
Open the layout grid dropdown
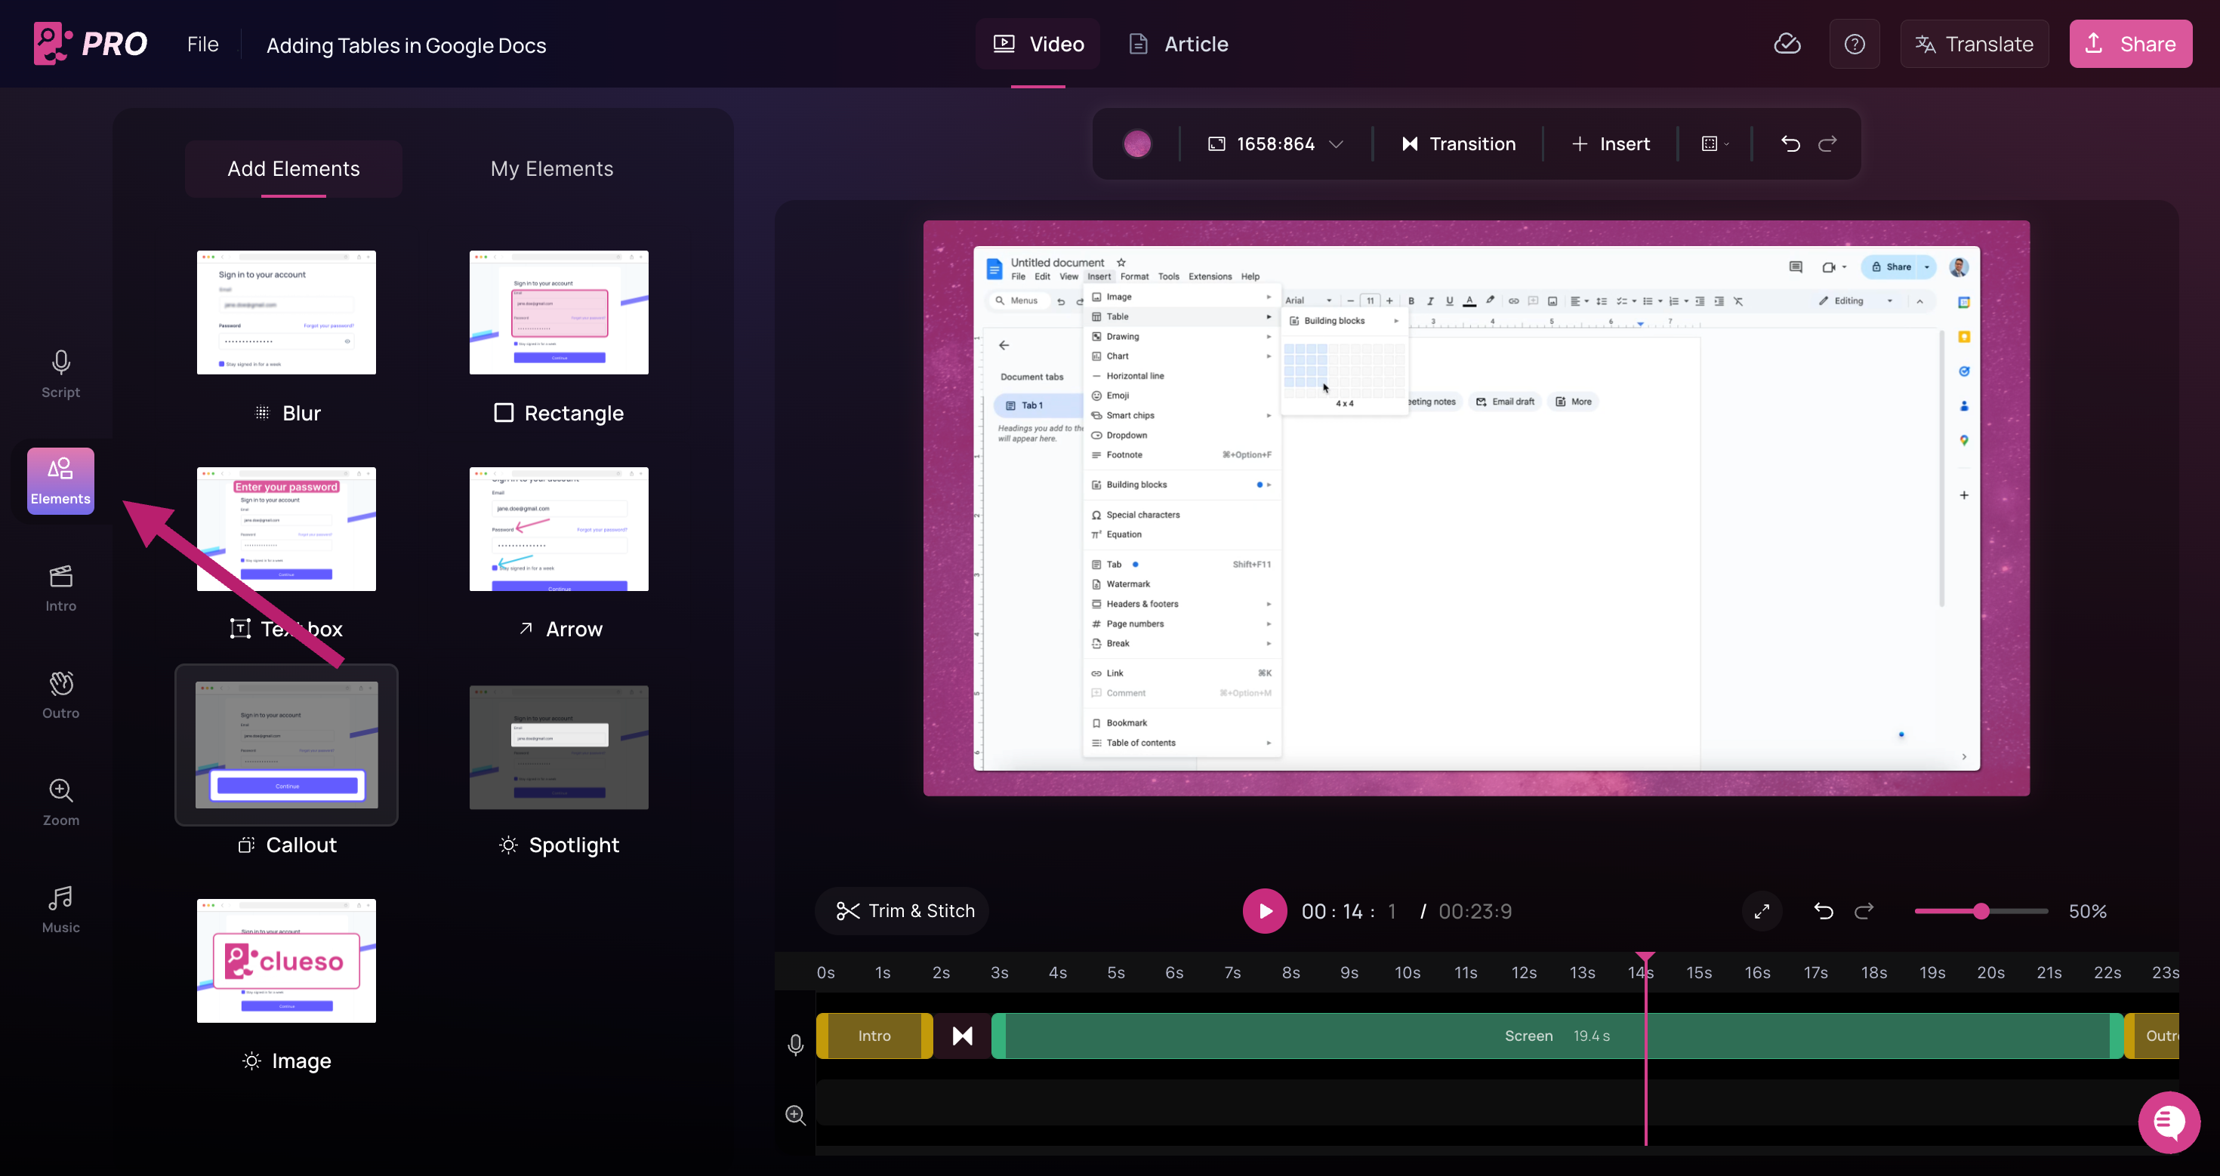point(1715,144)
